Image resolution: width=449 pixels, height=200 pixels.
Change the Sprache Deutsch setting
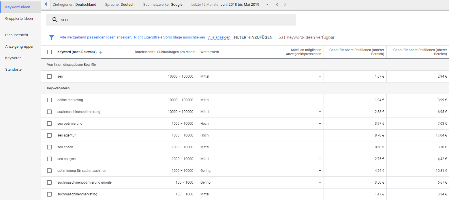pyautogui.click(x=120, y=5)
